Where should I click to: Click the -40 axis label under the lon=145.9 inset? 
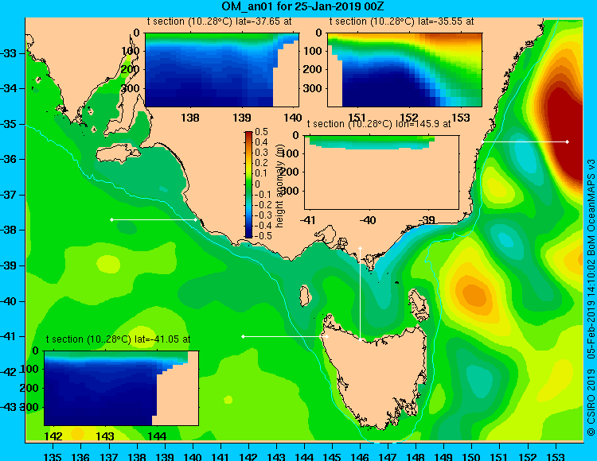coord(368,220)
